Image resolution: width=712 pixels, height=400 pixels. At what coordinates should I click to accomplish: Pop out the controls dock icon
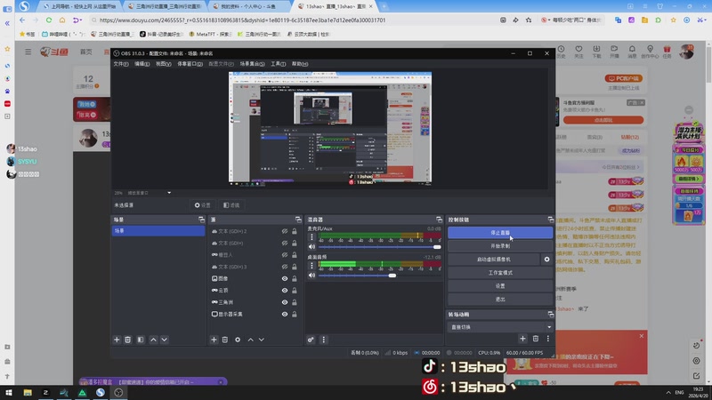pyautogui.click(x=551, y=220)
